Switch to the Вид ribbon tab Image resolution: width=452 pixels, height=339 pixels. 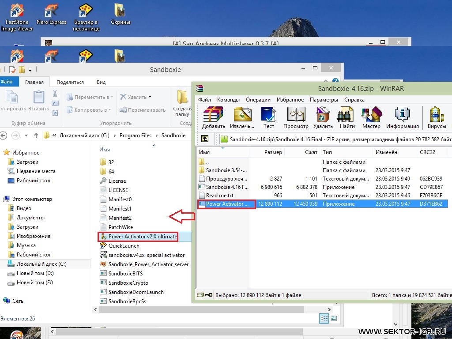click(x=101, y=82)
